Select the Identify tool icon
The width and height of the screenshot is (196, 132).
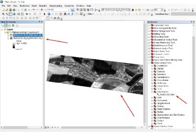coord(48,14)
